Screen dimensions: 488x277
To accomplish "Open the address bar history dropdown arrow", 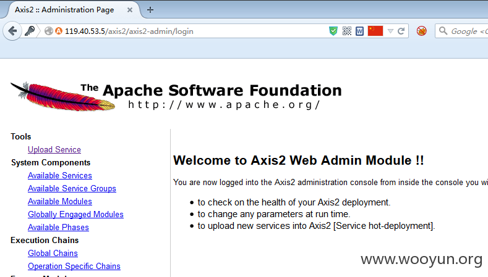I will point(390,31).
